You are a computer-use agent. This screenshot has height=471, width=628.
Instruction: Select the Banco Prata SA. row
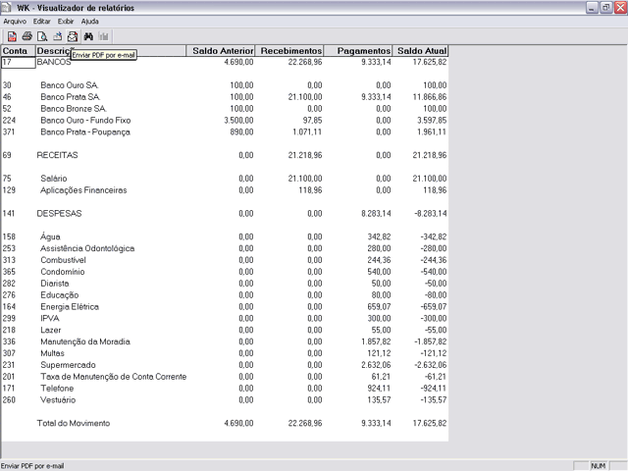pyautogui.click(x=70, y=97)
